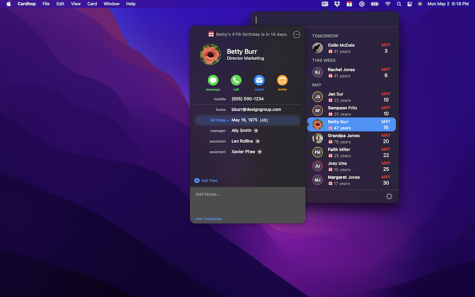
Task: Click Faith Miller's FM avatar
Action: tap(317, 152)
